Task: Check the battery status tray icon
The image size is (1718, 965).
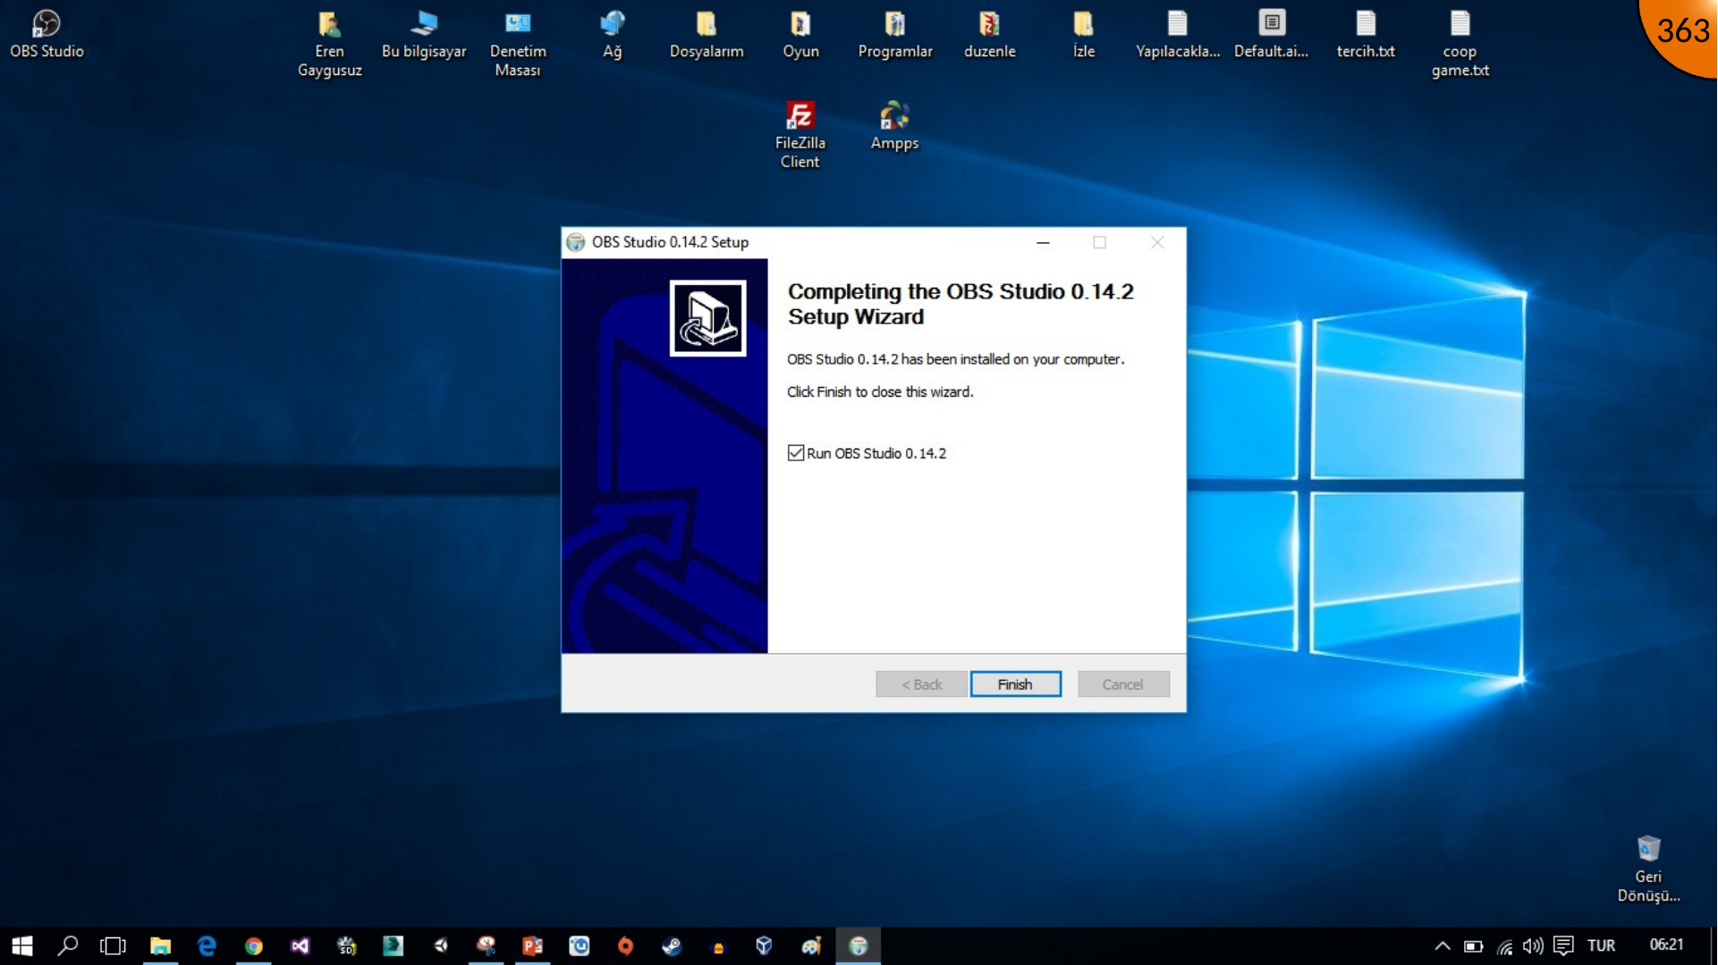Action: 1473,945
